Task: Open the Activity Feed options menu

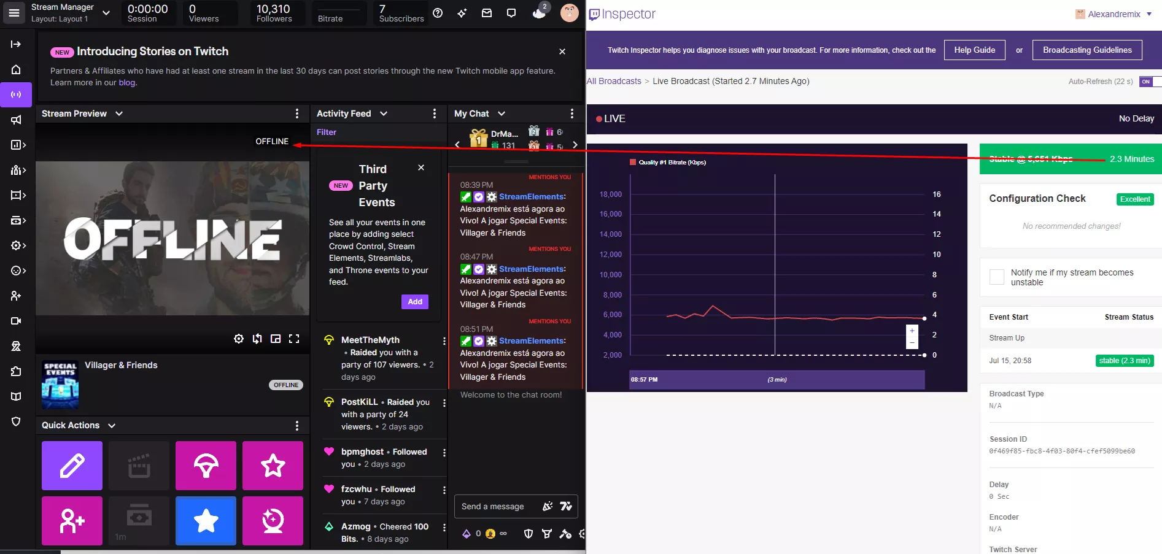Action: click(x=435, y=113)
